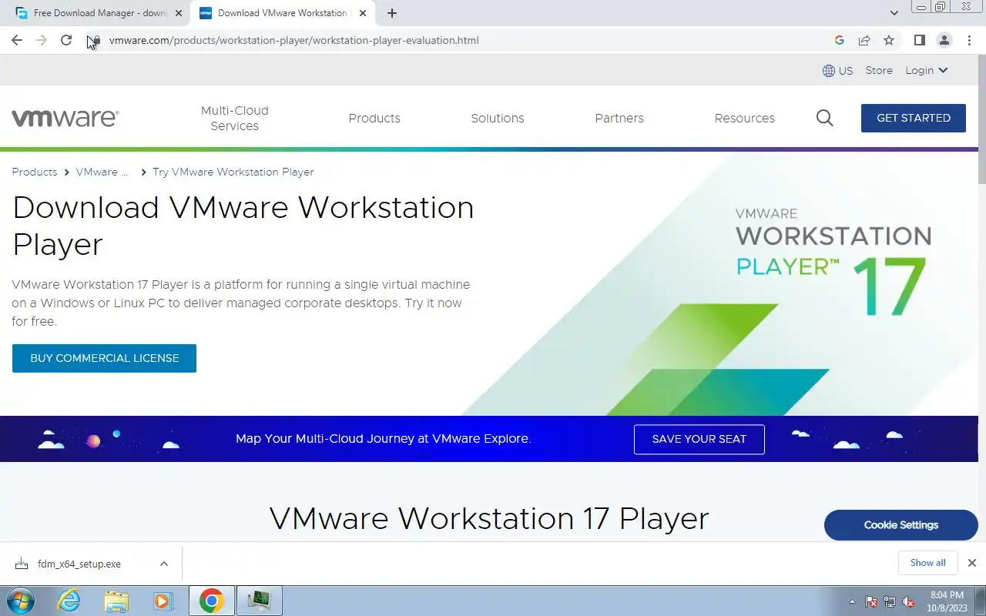This screenshot has height=616, width=986.
Task: Open the Store link
Action: click(x=879, y=70)
